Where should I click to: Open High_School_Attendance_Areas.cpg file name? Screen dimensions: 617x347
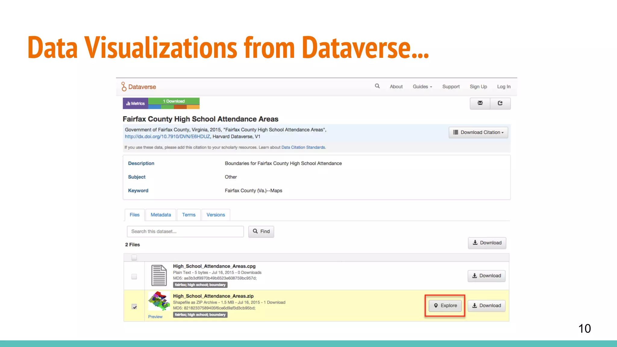[214, 266]
